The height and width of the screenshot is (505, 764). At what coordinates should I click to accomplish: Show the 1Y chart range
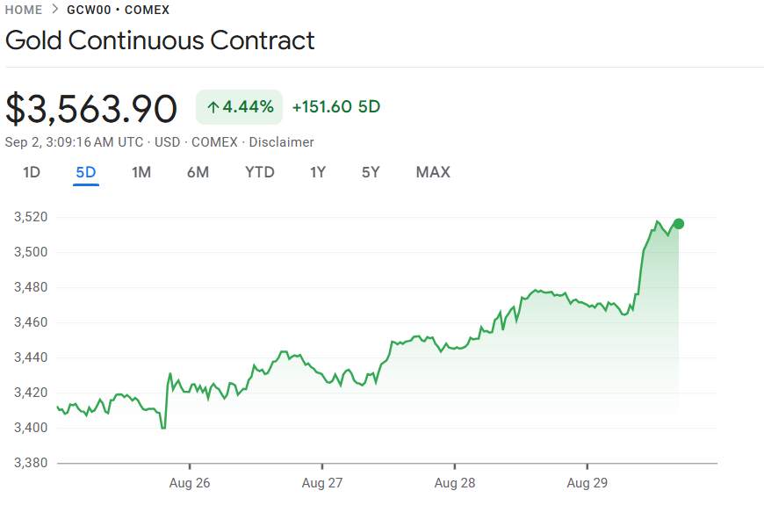318,172
